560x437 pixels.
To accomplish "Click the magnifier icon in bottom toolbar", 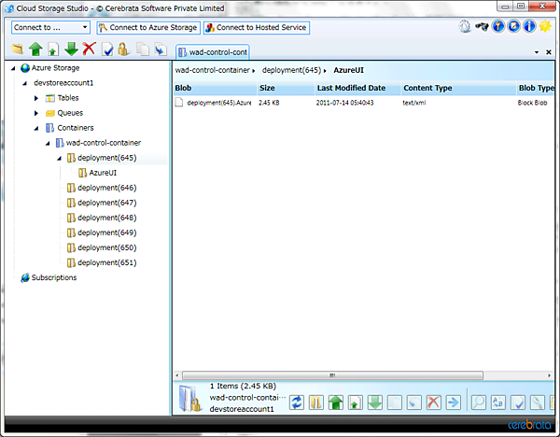I will (478, 402).
